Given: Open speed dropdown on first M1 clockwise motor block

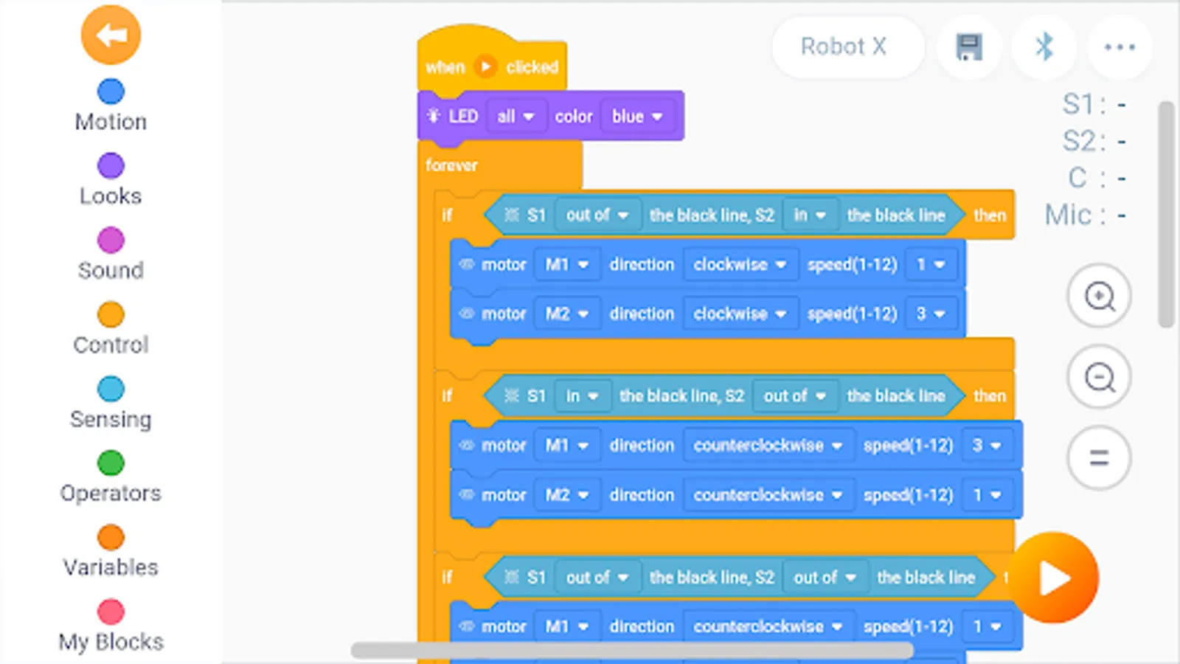Looking at the screenshot, I should click(x=931, y=265).
